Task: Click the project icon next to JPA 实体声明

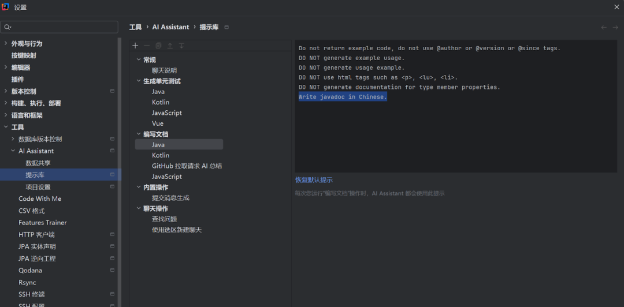Action: 112,246
